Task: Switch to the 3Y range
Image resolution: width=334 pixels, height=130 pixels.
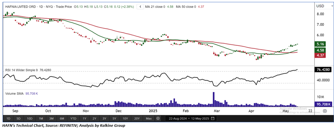Action: coord(104,118)
